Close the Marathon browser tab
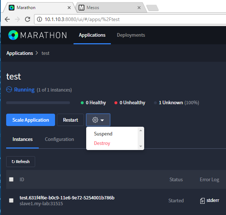This screenshot has width=226, height=215. (69, 8)
